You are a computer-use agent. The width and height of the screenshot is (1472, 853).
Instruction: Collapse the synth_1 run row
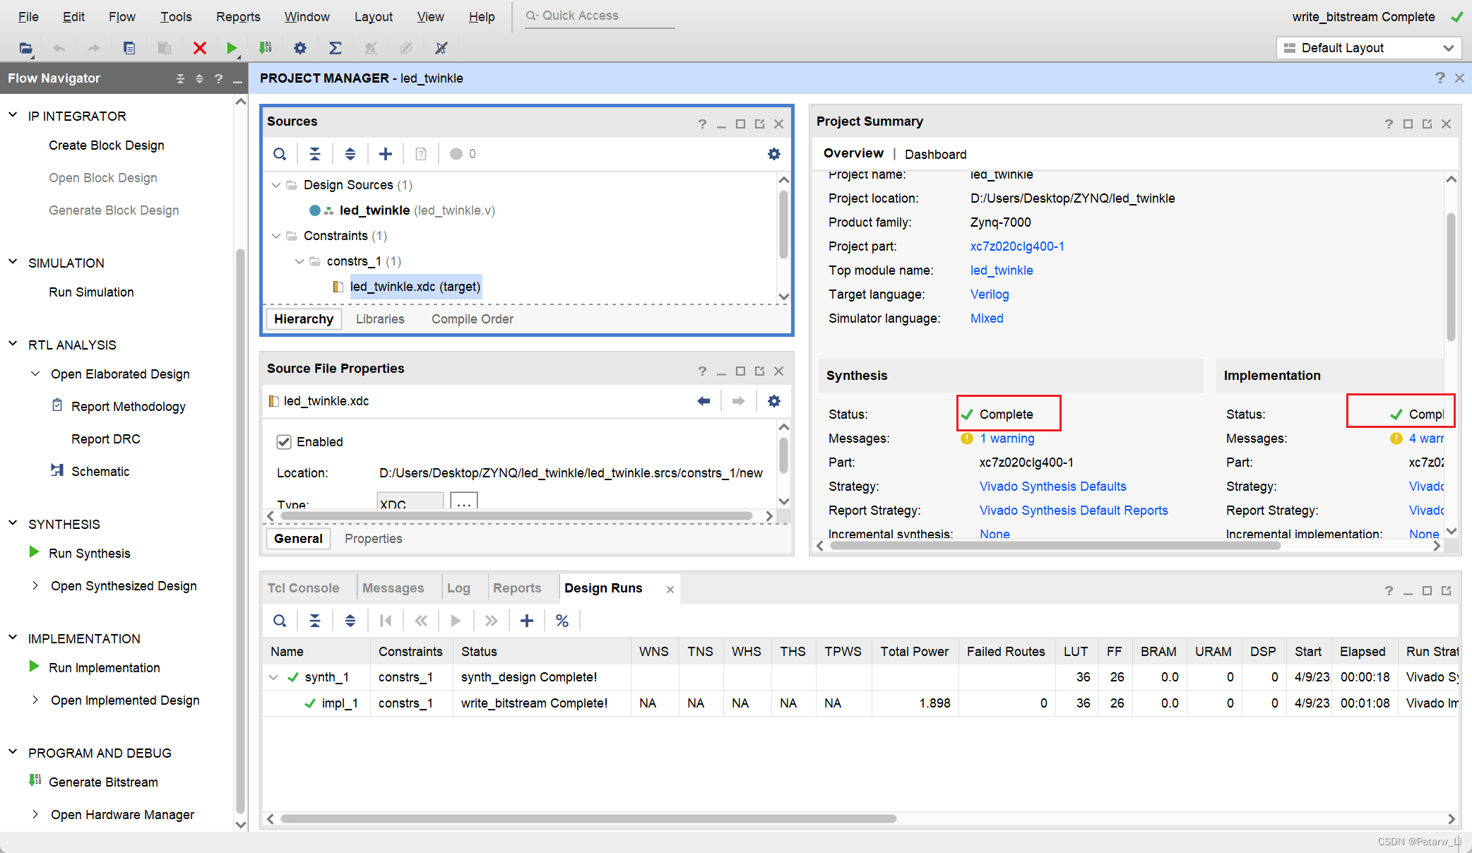[274, 677]
